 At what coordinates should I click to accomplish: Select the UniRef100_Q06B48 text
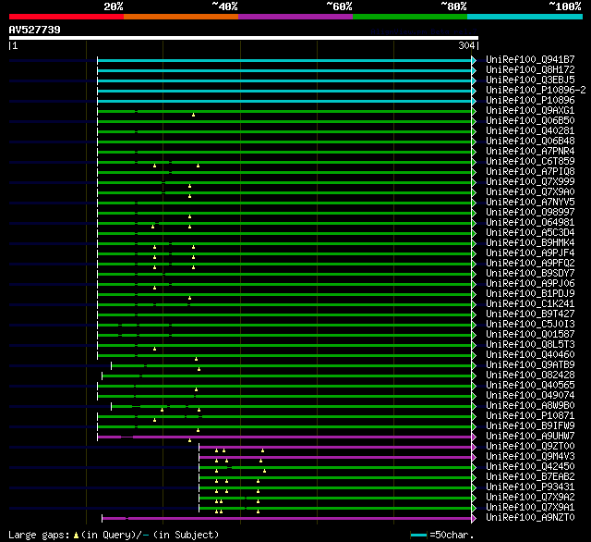pyautogui.click(x=530, y=142)
